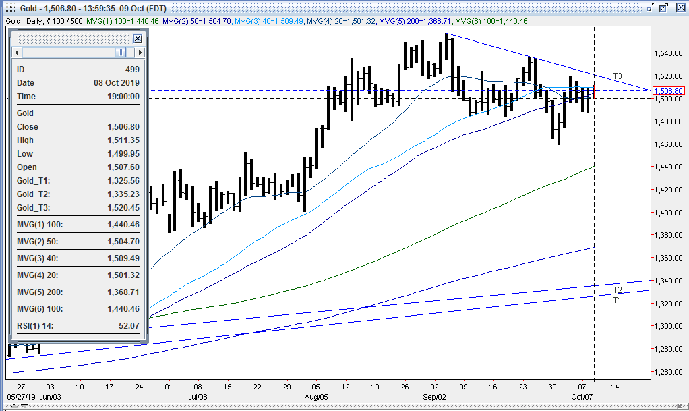
Task: Click the 05/27/19 date axis label
Action: tap(21, 397)
